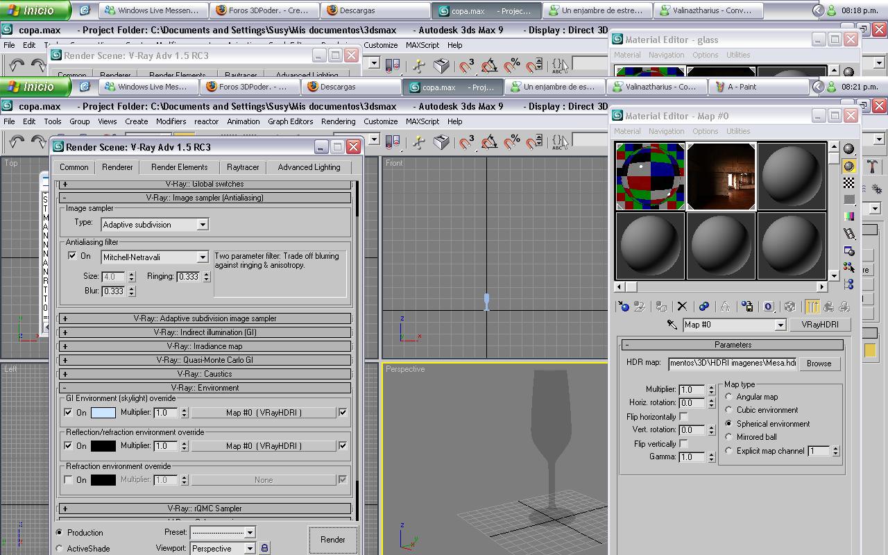
Task: Click GI Environment Map #0 (VRayHDRI) button
Action: [264, 413]
